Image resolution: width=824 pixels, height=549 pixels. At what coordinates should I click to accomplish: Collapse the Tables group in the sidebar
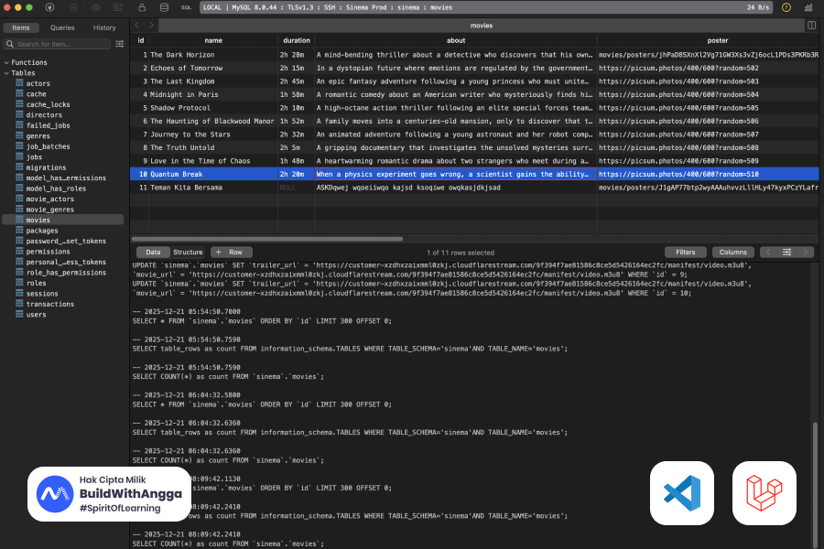[8, 72]
